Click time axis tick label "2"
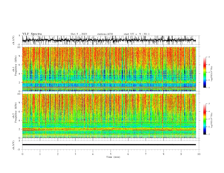224x173 pixels. point(58,154)
